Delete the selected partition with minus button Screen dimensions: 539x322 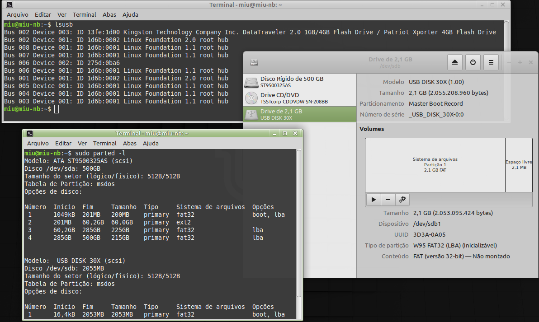pyautogui.click(x=388, y=200)
